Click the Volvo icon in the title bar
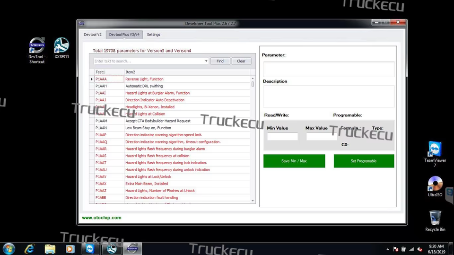Viewport: 454px width, 255px height. pyautogui.click(x=82, y=24)
